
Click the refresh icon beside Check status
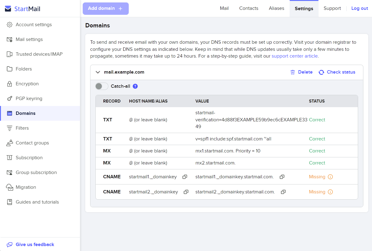point(321,72)
